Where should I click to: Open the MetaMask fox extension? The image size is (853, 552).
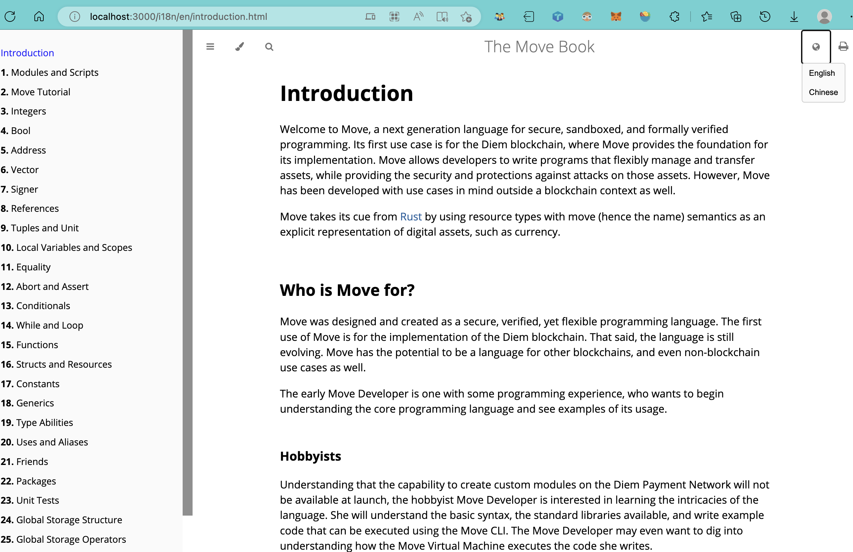[x=616, y=17]
